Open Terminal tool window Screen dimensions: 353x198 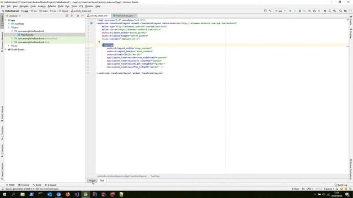(x=24, y=185)
